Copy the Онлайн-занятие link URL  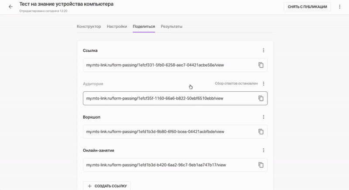point(261,165)
